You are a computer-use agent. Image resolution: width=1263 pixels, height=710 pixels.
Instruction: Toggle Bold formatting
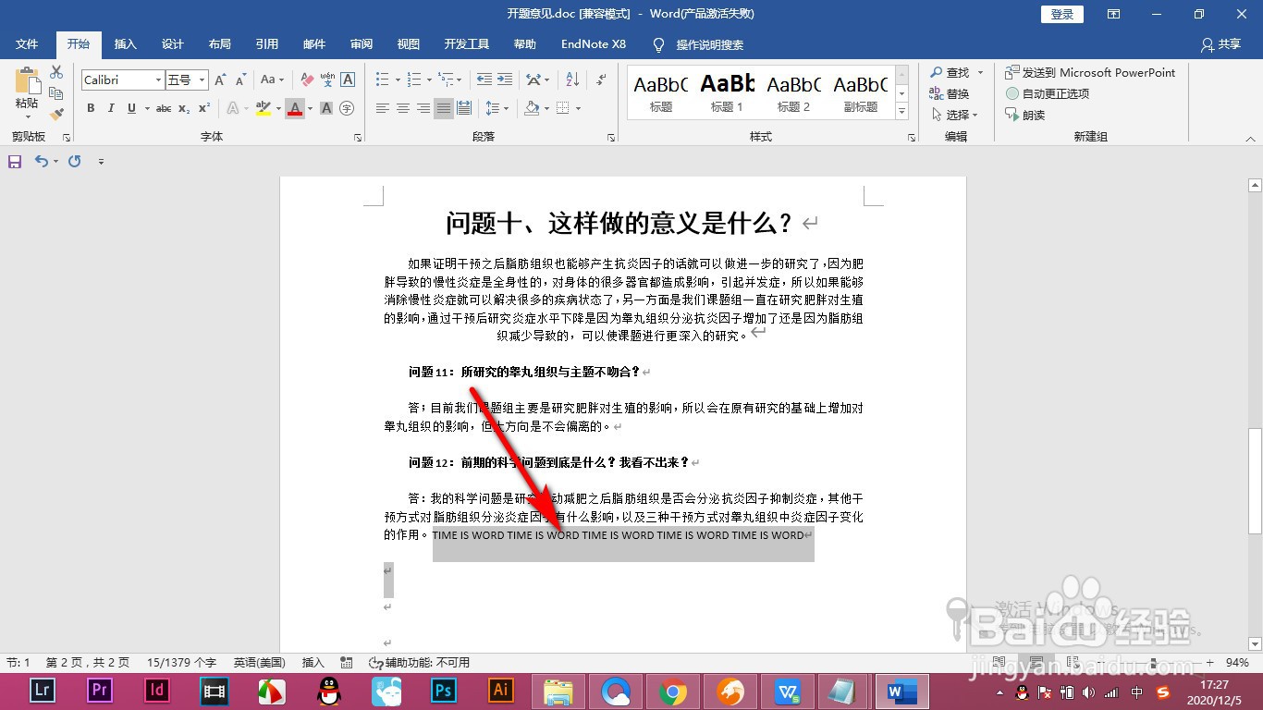pos(91,108)
